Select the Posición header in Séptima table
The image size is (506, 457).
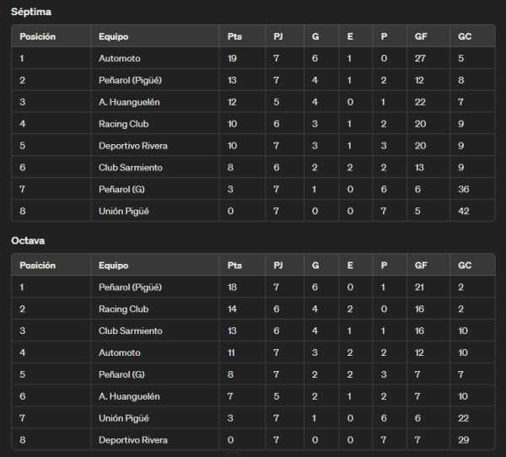pos(37,36)
